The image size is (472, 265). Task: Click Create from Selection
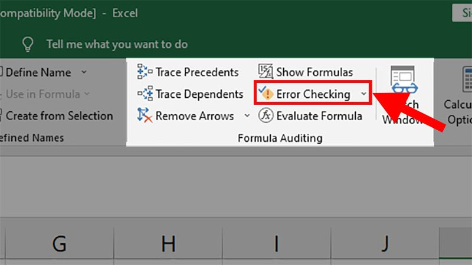(58, 116)
